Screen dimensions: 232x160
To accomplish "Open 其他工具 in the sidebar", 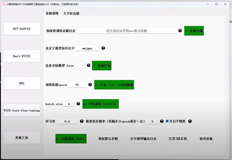I will click(22, 138).
